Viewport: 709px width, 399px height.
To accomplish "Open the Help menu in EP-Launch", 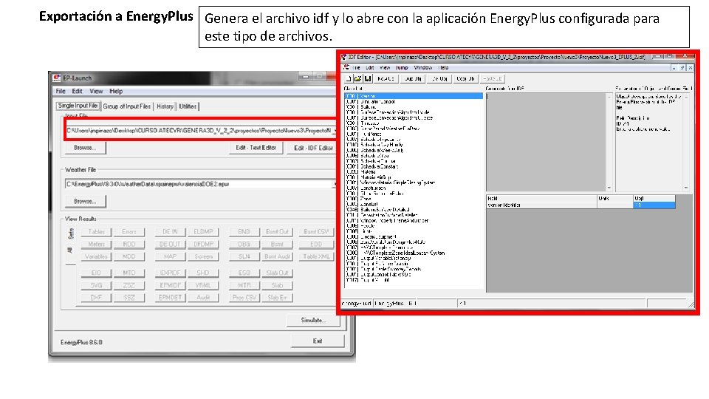I will tap(116, 91).
